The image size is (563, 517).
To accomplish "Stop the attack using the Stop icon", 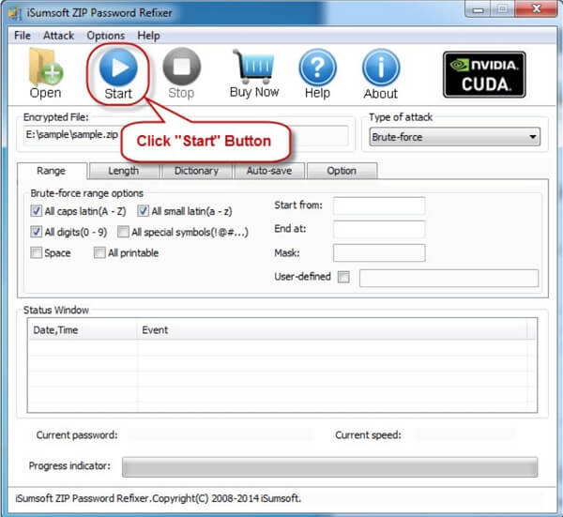I will pos(181,73).
